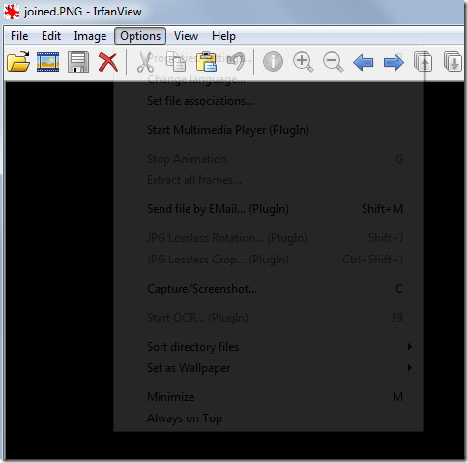Viewport: 468px width, 463px height.
Task: Open image Information via the i icon
Action: pyautogui.click(x=273, y=61)
